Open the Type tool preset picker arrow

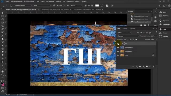6,6
